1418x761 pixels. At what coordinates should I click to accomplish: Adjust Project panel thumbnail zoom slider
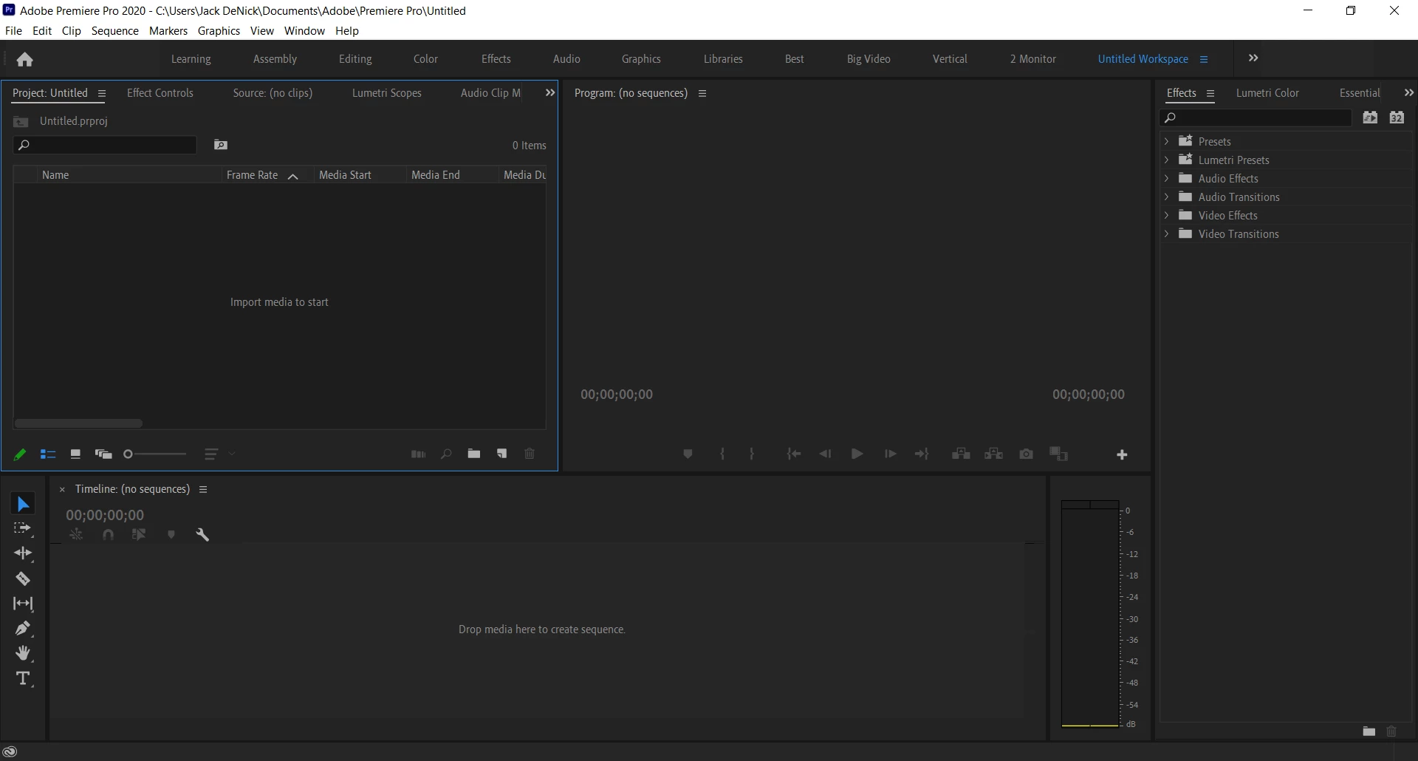coord(155,454)
